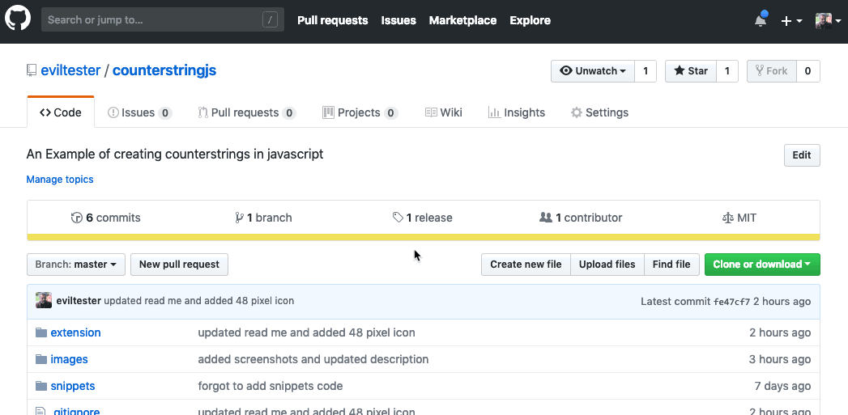Open the eviltester owner link

coord(70,70)
